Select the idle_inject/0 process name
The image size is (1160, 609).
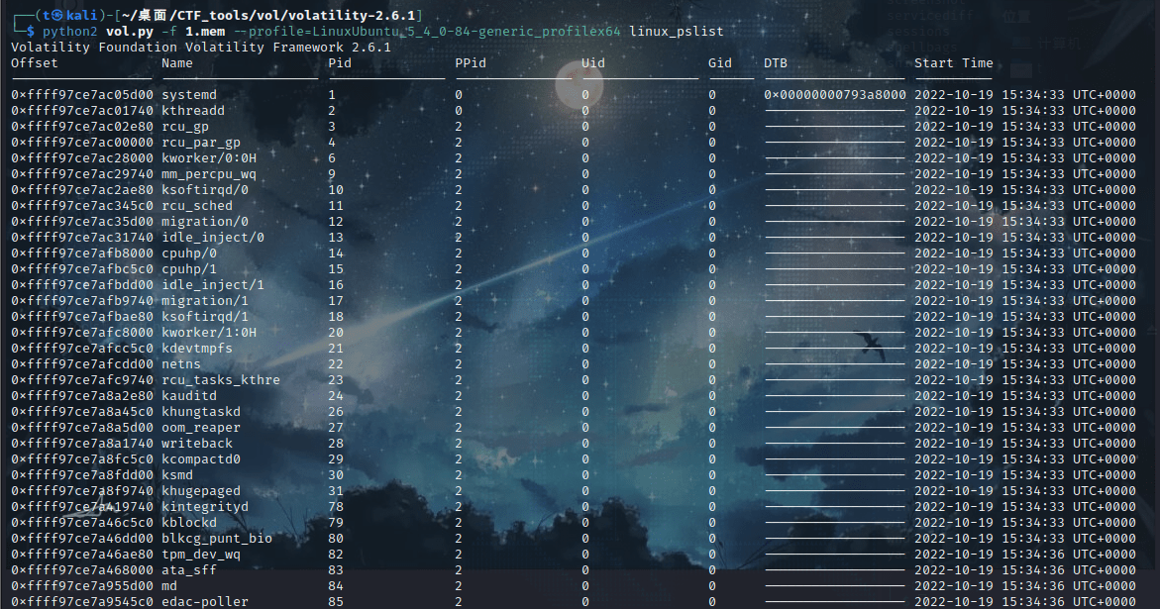(x=213, y=238)
